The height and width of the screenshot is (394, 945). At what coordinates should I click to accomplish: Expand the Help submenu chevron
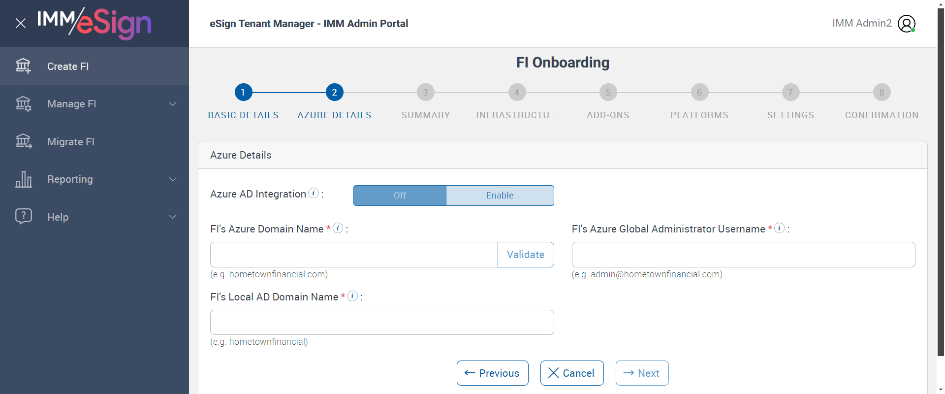[173, 217]
